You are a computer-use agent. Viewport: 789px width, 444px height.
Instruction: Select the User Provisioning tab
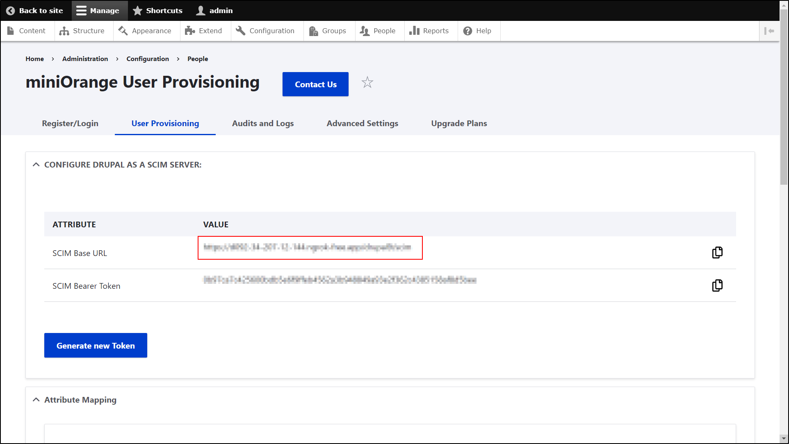[x=165, y=123]
